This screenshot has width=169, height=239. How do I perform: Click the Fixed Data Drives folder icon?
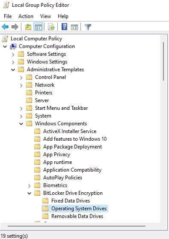[x=45, y=201]
